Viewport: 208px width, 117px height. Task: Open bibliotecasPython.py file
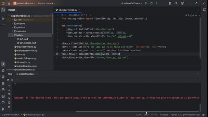26,51
